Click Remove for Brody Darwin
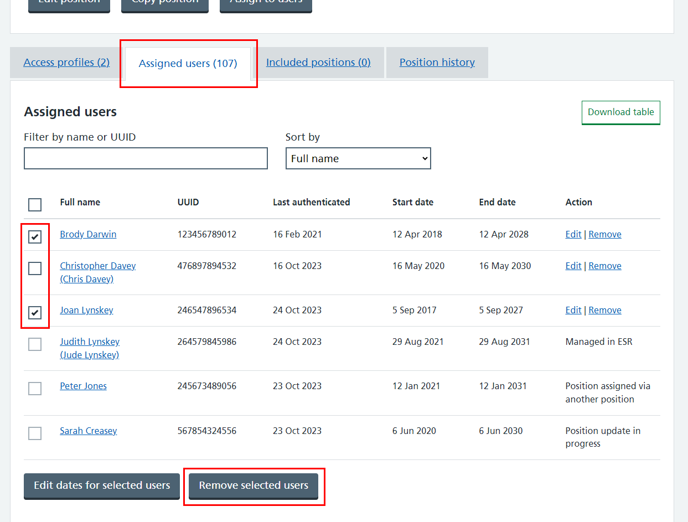The width and height of the screenshot is (688, 522). [605, 234]
